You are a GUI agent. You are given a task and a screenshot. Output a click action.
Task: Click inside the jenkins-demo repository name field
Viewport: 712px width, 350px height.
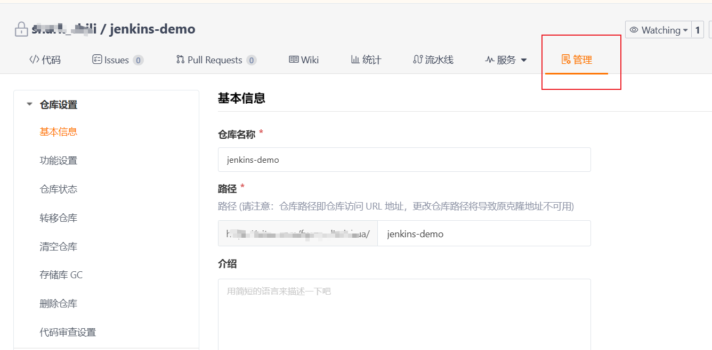[404, 159]
